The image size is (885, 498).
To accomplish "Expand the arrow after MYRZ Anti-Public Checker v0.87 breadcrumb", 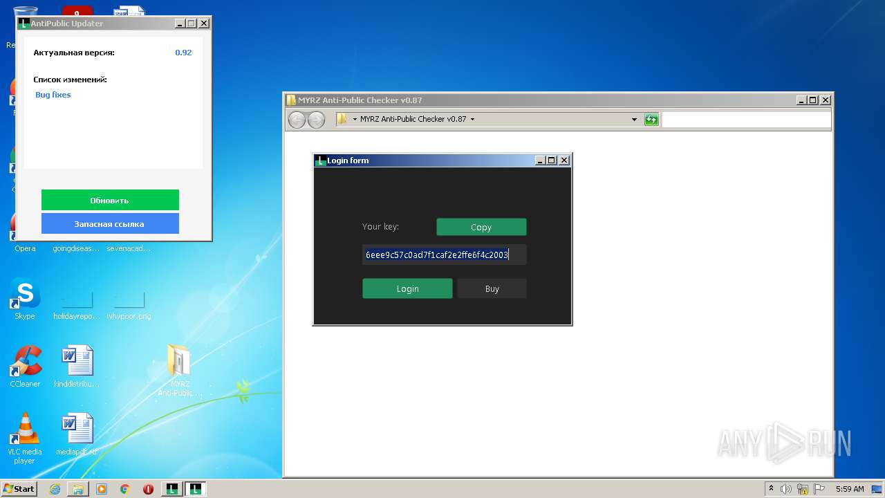I will click(x=473, y=119).
